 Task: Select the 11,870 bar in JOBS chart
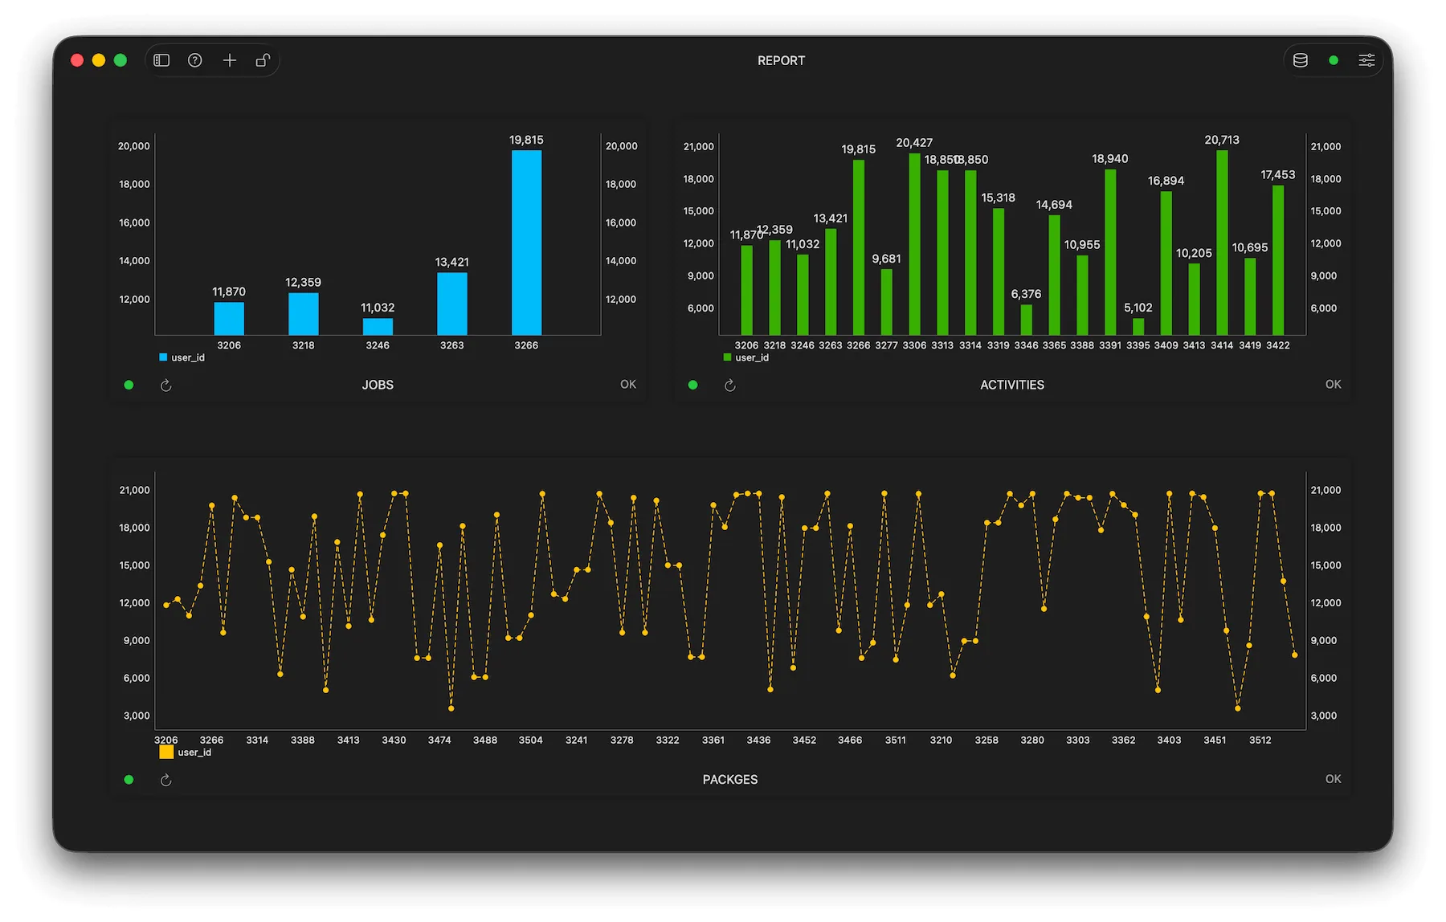pos(229,318)
